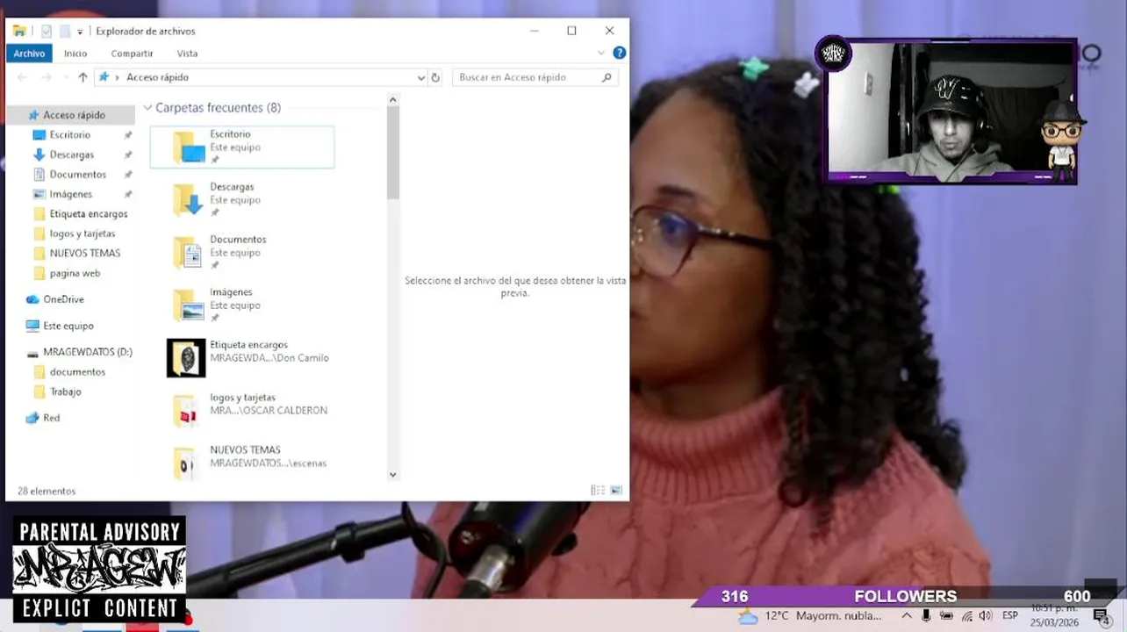Open pagina web in navigation pane
1127x632 pixels.
[x=75, y=273]
